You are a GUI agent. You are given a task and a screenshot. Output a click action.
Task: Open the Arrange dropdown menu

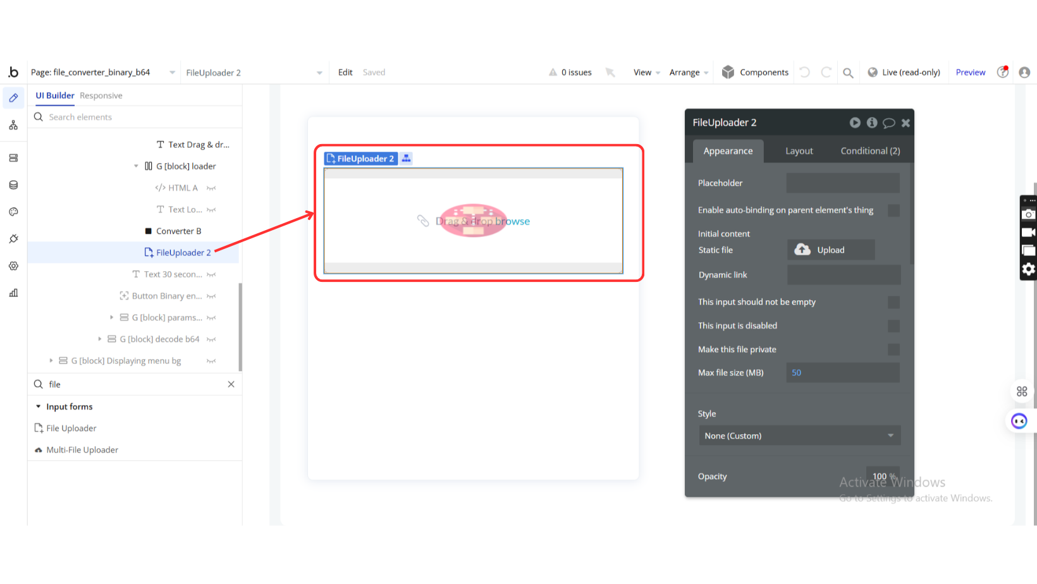coord(689,73)
